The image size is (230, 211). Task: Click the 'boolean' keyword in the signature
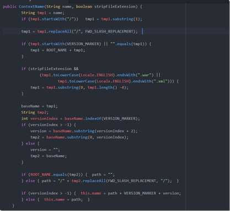pyautogui.click(x=84, y=7)
